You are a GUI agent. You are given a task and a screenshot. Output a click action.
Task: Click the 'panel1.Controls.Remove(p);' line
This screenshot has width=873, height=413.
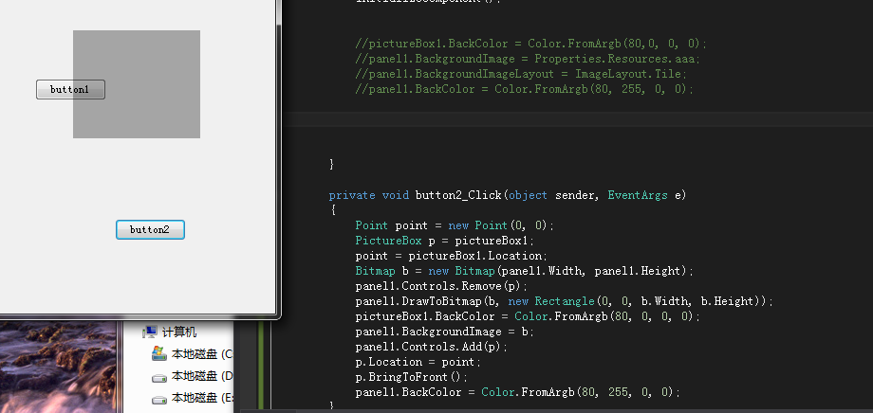441,286
